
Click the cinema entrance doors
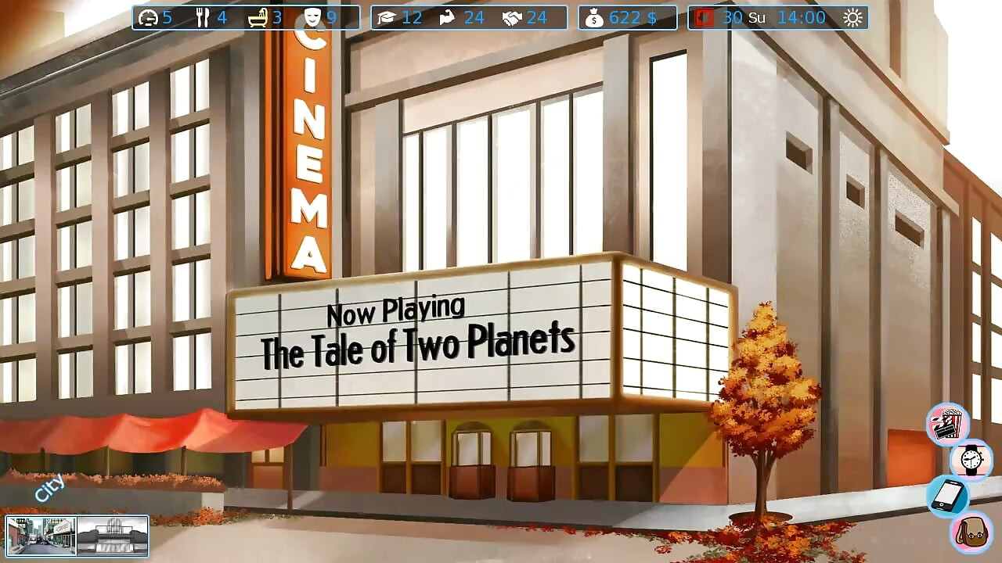(502, 461)
